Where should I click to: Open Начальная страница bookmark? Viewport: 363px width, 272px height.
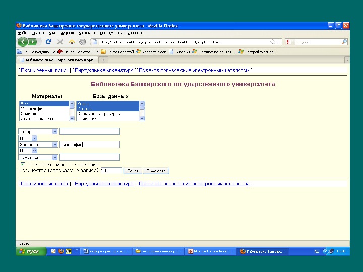pos(78,52)
